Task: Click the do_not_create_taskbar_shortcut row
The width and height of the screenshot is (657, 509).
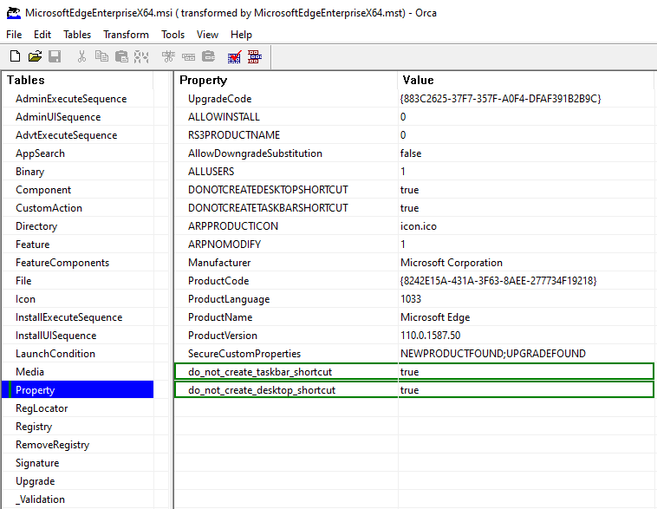Action: [414, 372]
